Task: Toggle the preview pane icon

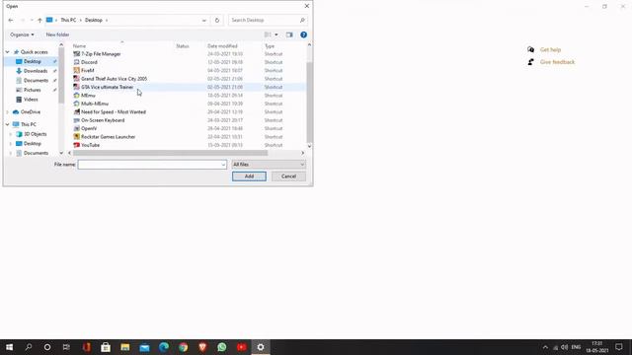Action: (289, 35)
